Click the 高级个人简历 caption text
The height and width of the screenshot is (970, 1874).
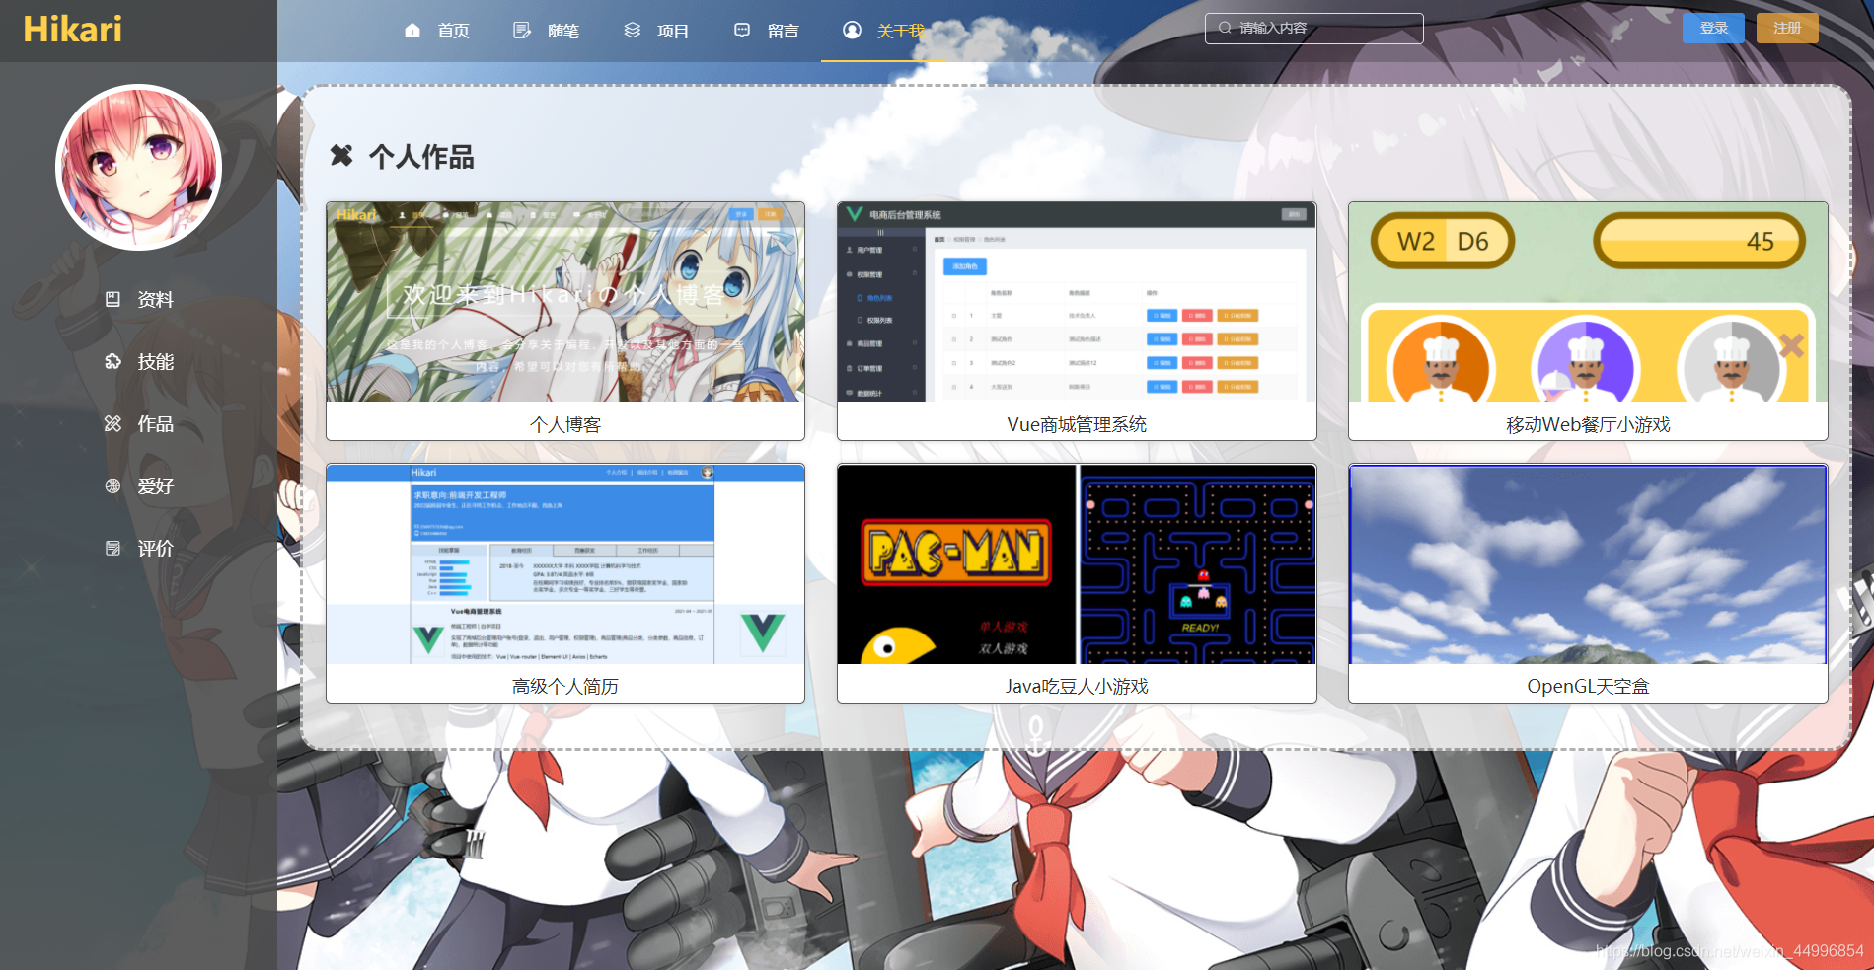[565, 686]
